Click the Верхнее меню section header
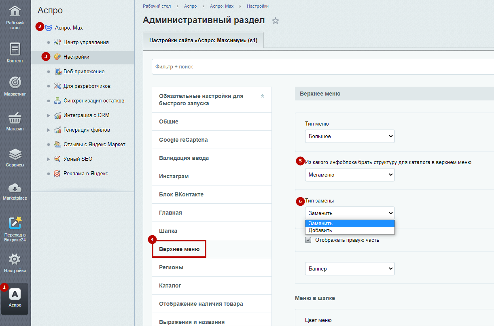 click(x=394, y=94)
